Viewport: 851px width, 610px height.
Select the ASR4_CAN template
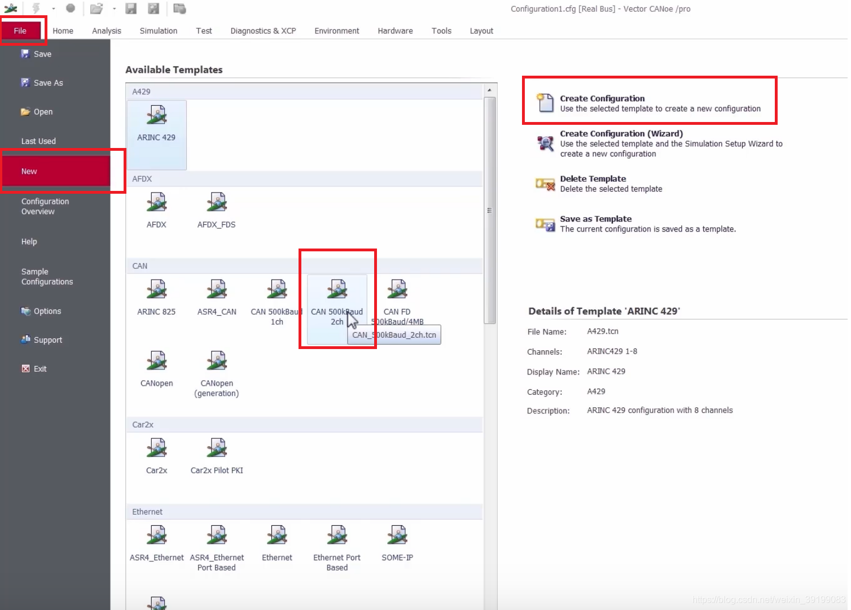[x=217, y=298]
